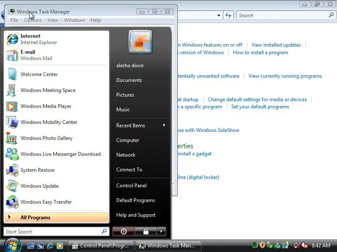Open Task Manager View menu
Image resolution: width=337 pixels, height=252 pixels.
coord(53,20)
